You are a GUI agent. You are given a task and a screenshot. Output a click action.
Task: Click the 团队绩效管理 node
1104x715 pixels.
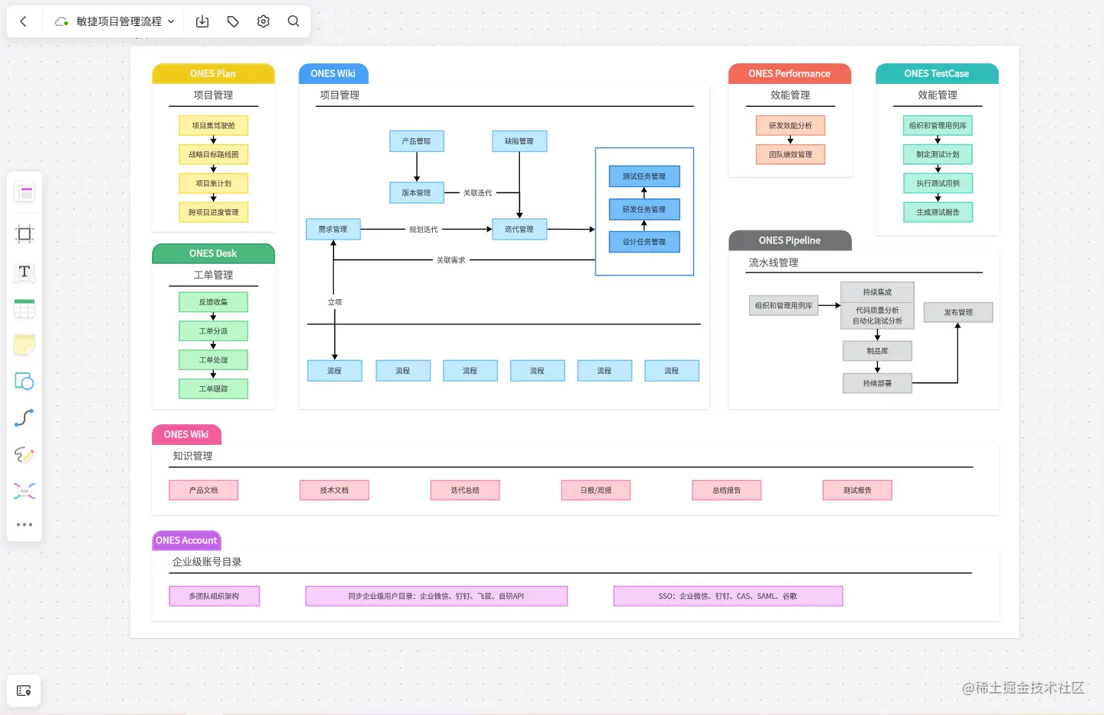pyautogui.click(x=790, y=154)
